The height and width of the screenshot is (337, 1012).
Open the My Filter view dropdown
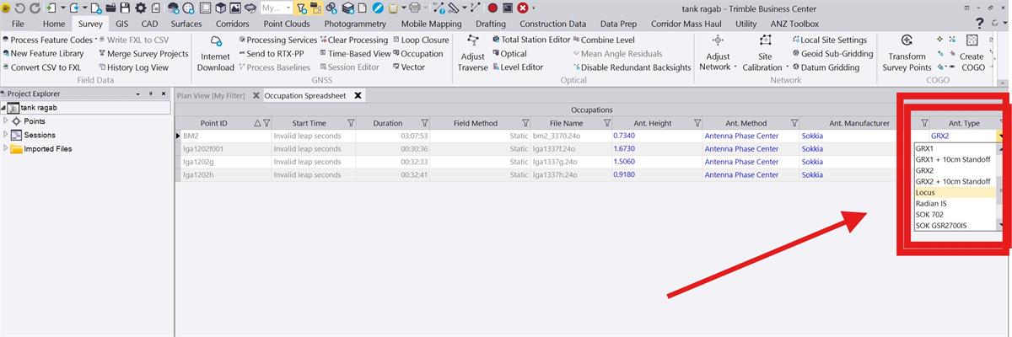point(288,8)
